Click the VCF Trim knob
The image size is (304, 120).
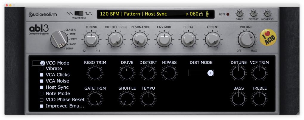point(259,73)
